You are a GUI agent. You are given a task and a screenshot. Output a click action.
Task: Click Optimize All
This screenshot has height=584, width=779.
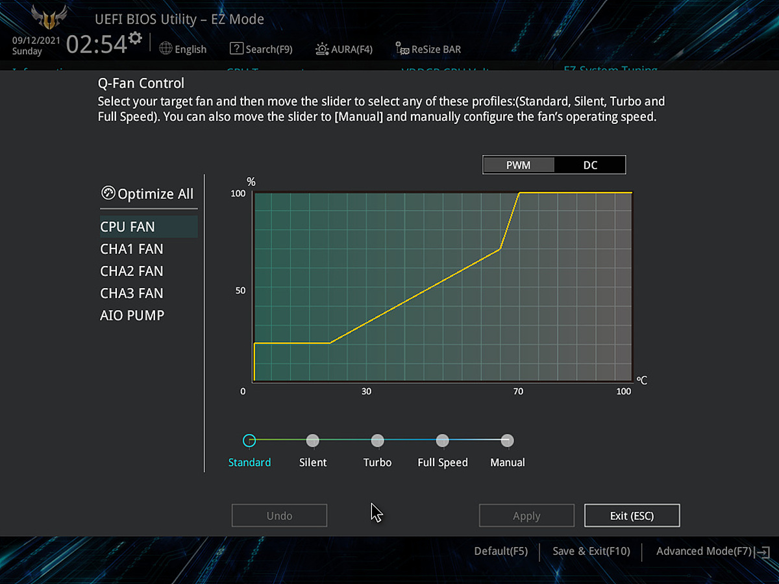[x=148, y=194]
